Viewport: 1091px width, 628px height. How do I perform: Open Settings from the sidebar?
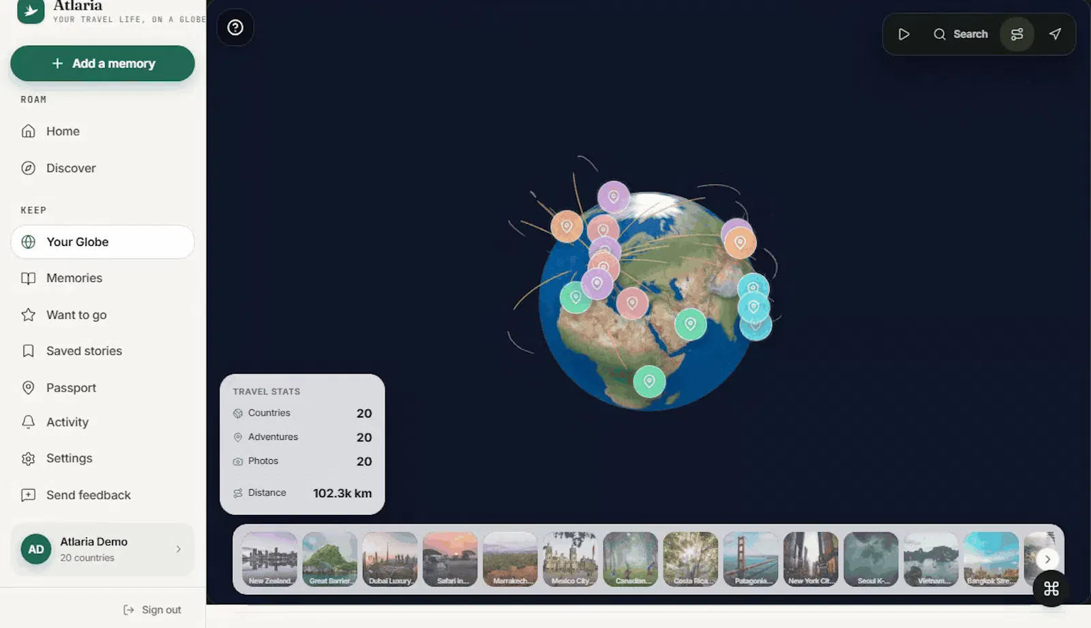pos(102,458)
